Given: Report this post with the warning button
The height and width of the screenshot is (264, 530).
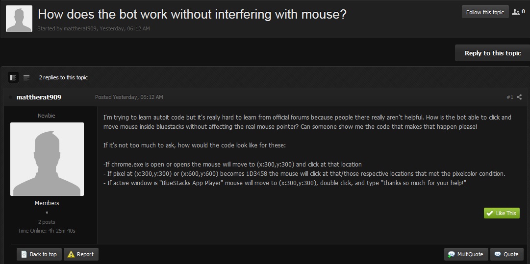Looking at the screenshot, I should coord(81,254).
